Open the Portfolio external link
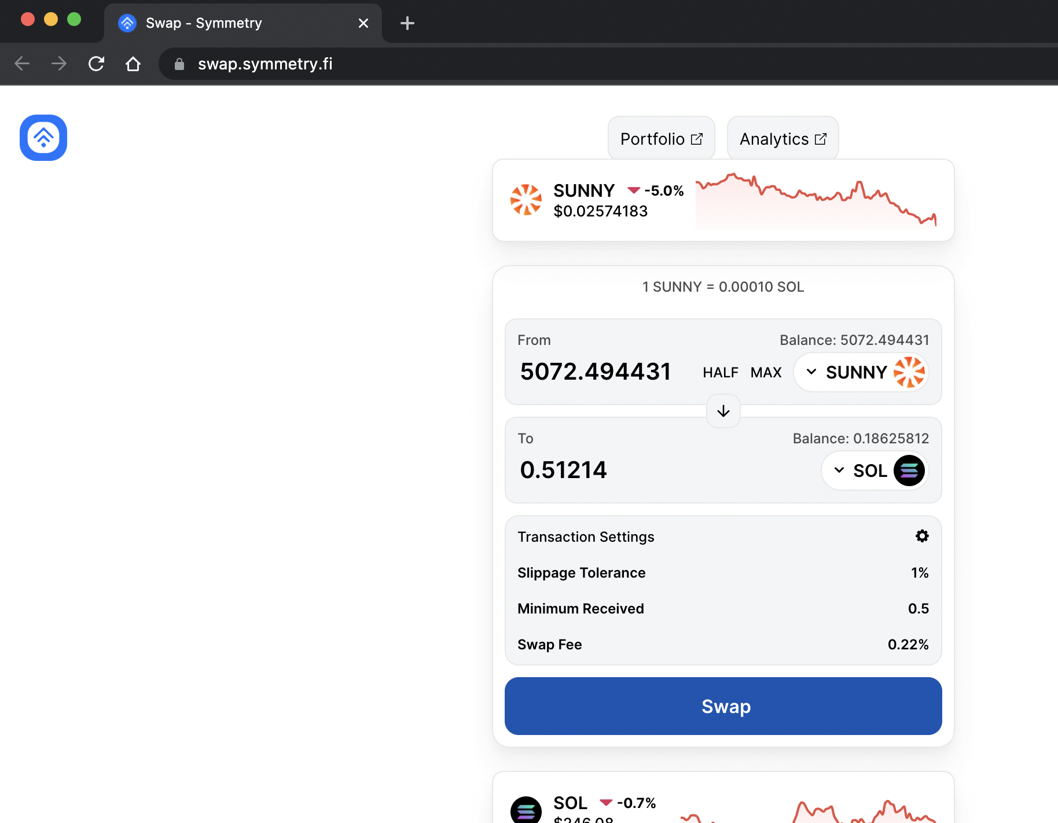The image size is (1058, 823). 661,139
